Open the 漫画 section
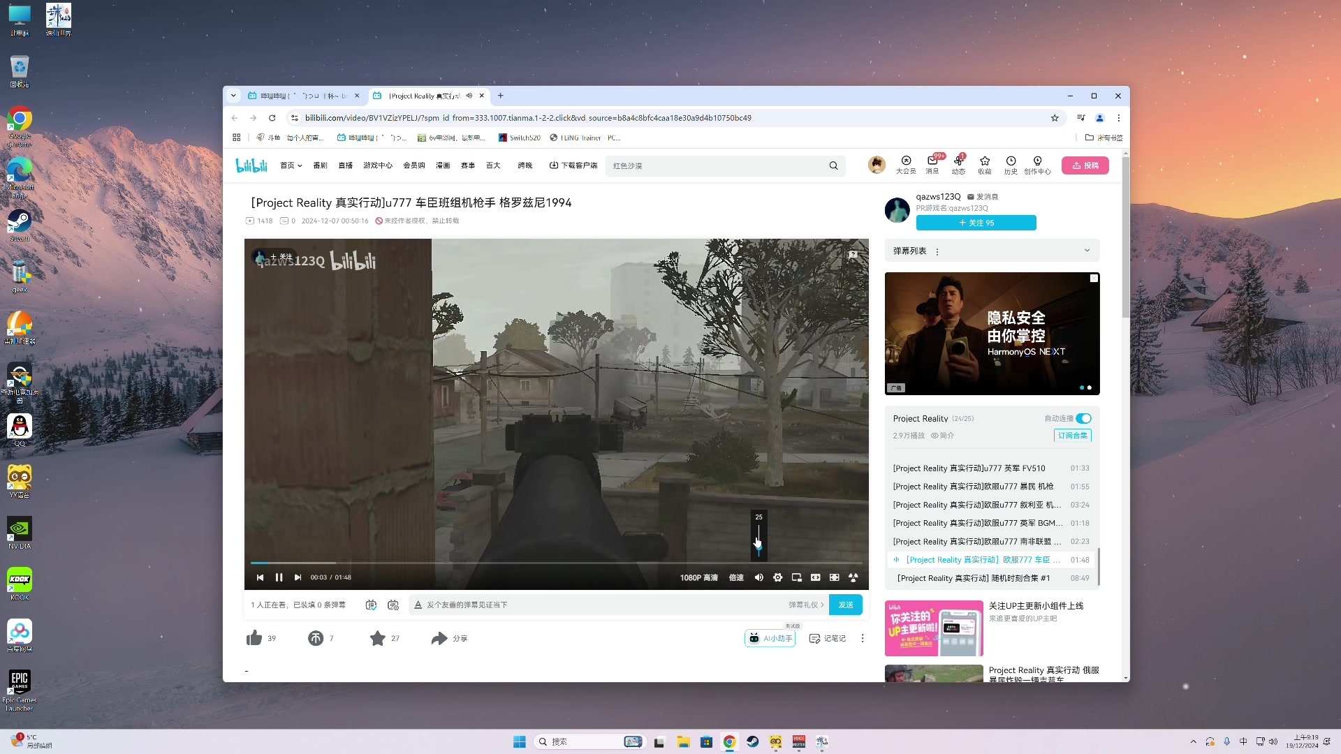 click(443, 165)
